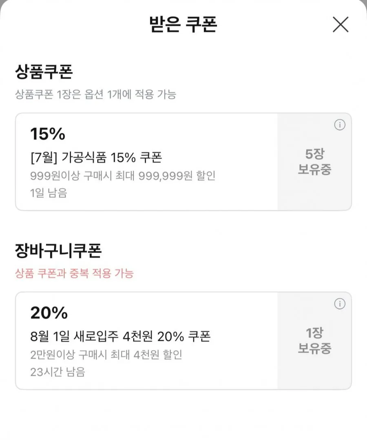Click the 20% discount heading

coord(49,313)
